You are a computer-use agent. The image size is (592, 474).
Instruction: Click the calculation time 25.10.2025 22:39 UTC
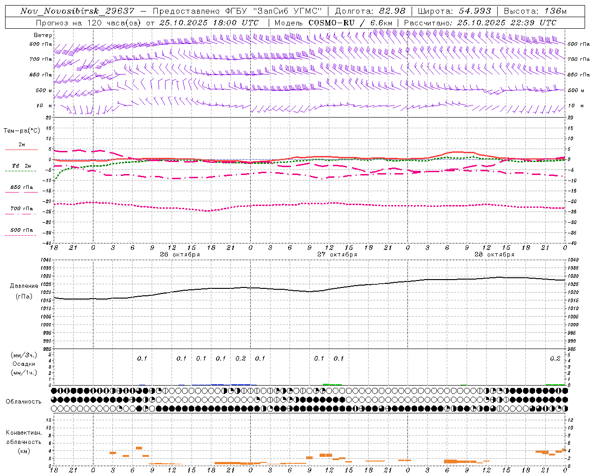click(x=506, y=23)
